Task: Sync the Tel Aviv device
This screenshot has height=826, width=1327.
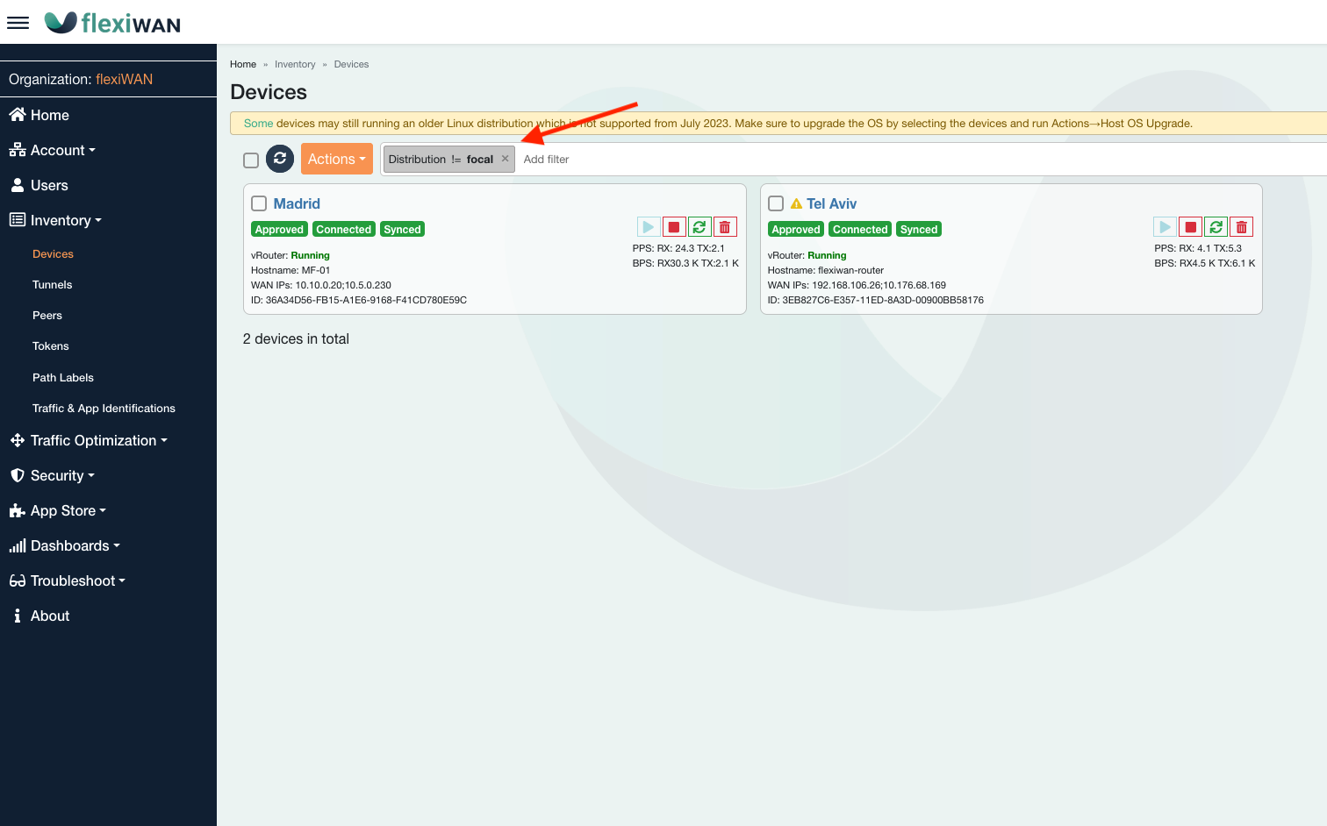Action: click(1216, 227)
